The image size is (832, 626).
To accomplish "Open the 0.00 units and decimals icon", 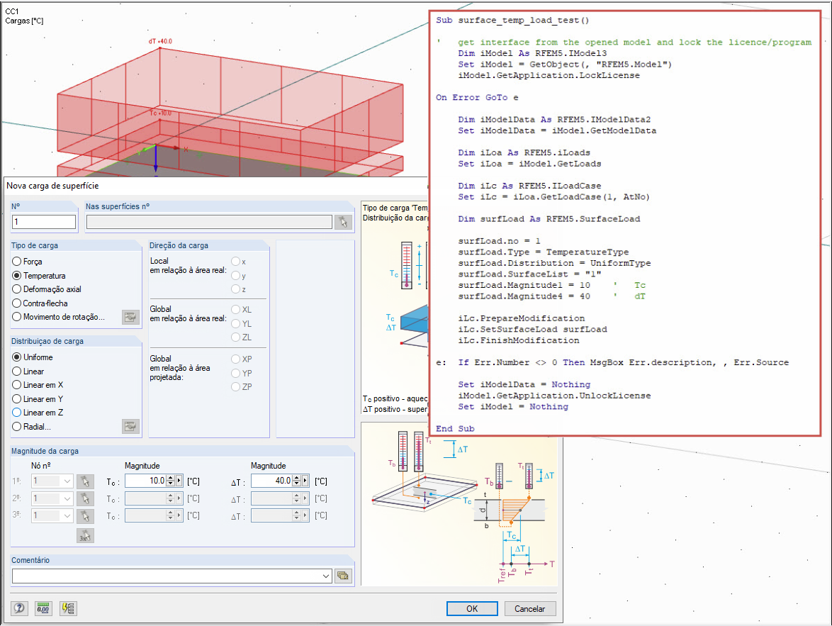I will pyautogui.click(x=43, y=608).
